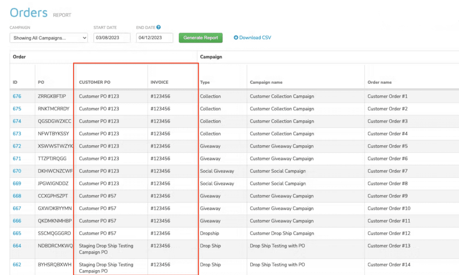This screenshot has width=459, height=275.
Task: Open order ID 670 link
Action: coord(17,171)
